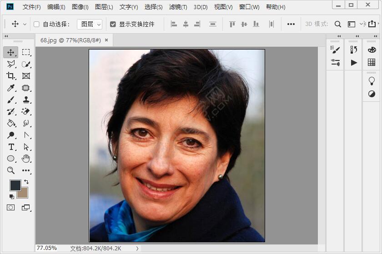Select the Crop tool

[x=11, y=76]
